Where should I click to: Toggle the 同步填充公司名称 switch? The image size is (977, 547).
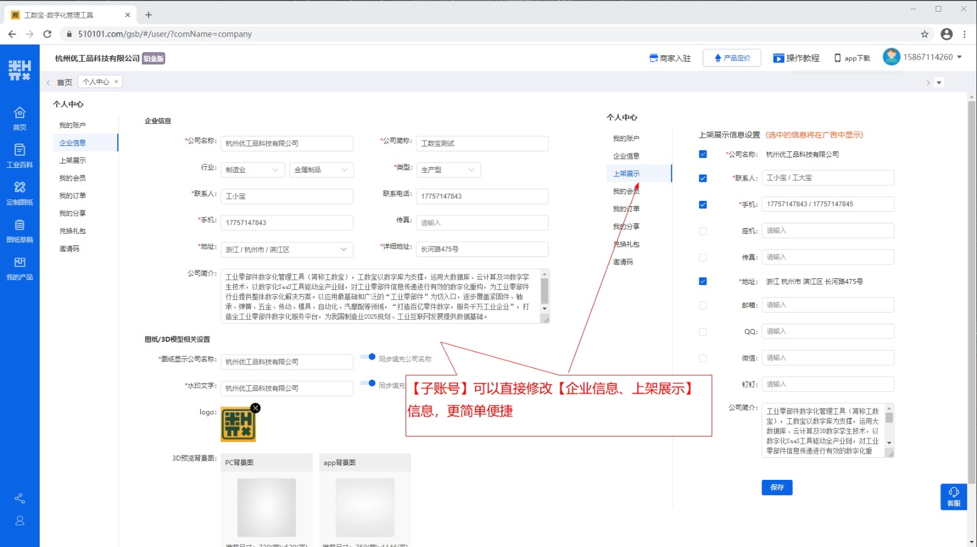click(368, 357)
